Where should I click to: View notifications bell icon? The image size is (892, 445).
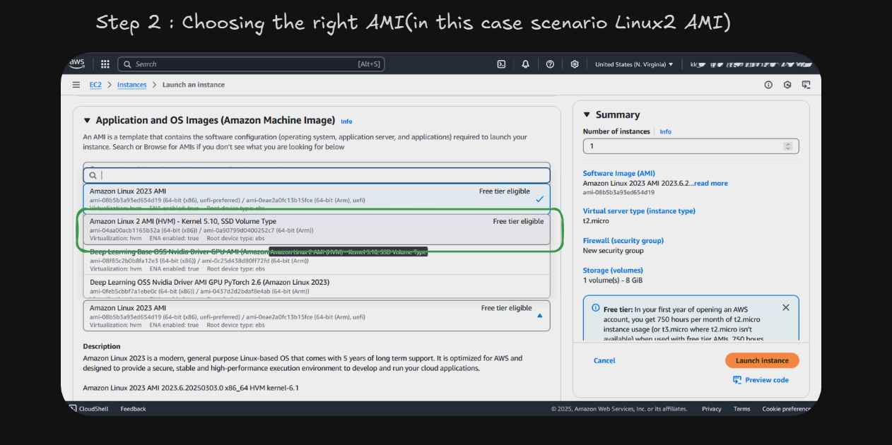click(525, 64)
